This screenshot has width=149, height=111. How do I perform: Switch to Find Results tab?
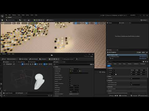(x=19, y=93)
